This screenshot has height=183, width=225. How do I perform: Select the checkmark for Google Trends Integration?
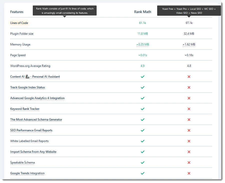142,173
